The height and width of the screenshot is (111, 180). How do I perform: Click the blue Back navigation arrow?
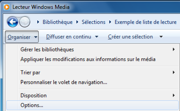pos(12,22)
